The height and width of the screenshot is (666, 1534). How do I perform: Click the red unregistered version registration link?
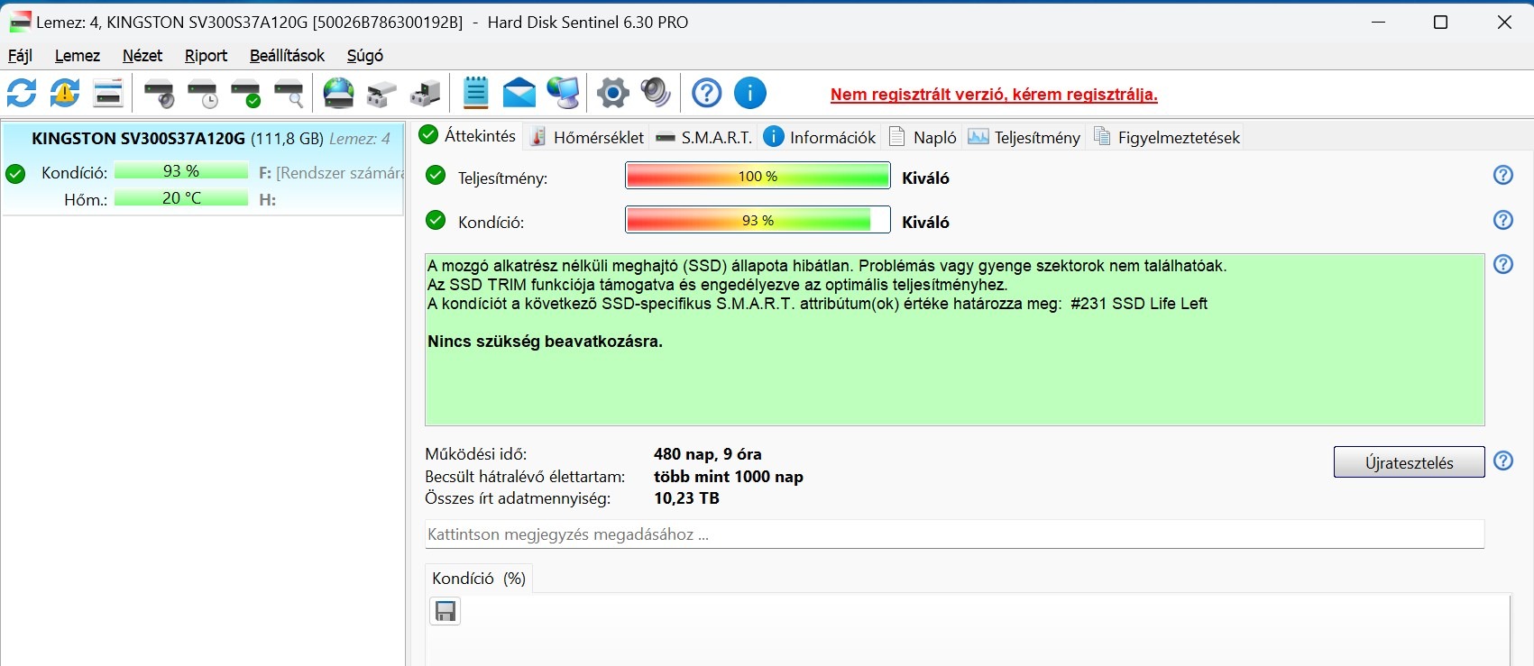click(x=994, y=95)
